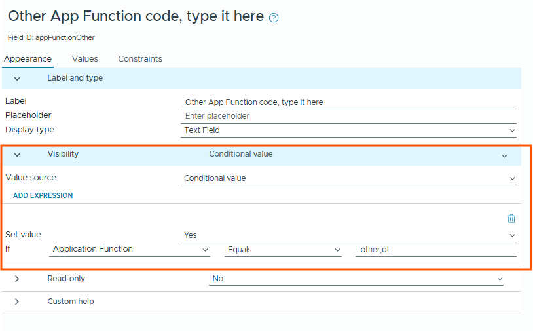The image size is (533, 331).
Task: Click the ADD EXPRESSION link
Action: pyautogui.click(x=43, y=195)
